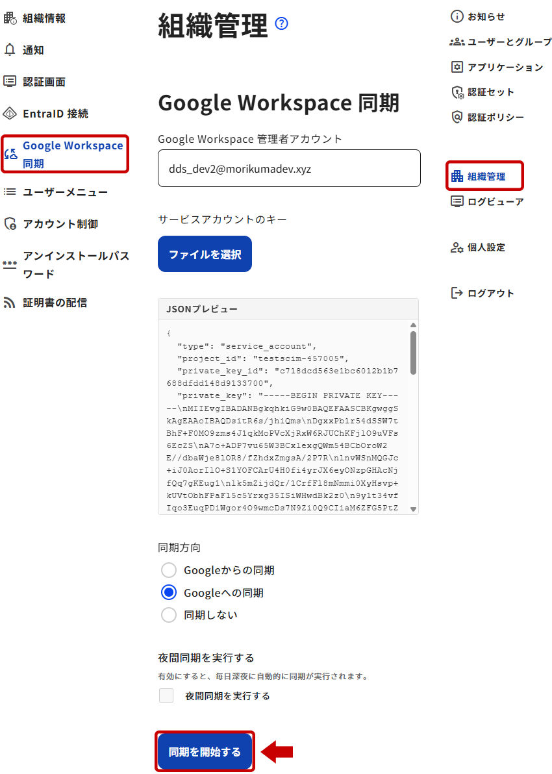Click JSON preview scroll down arrow

(413, 509)
